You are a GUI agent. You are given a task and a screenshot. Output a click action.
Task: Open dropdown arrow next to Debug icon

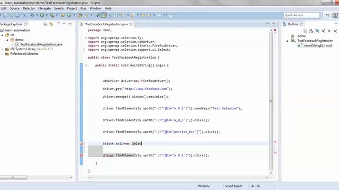tap(37, 15)
